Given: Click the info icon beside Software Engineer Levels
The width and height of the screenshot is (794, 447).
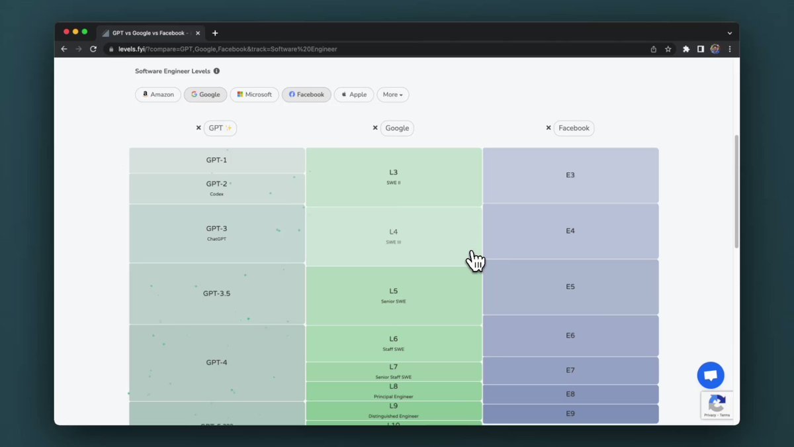Looking at the screenshot, I should point(216,71).
